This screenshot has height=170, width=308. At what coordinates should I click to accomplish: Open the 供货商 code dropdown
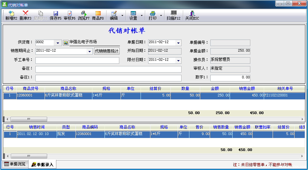pos(58,43)
